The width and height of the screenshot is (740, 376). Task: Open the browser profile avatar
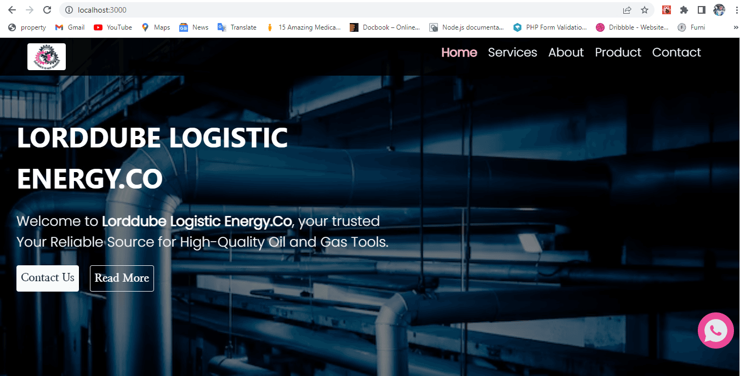pos(719,9)
